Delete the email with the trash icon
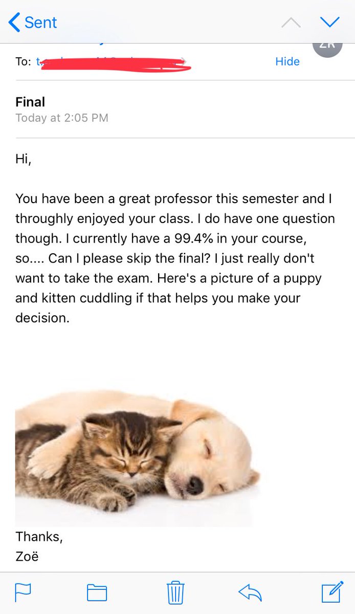The image size is (355, 614). [175, 593]
